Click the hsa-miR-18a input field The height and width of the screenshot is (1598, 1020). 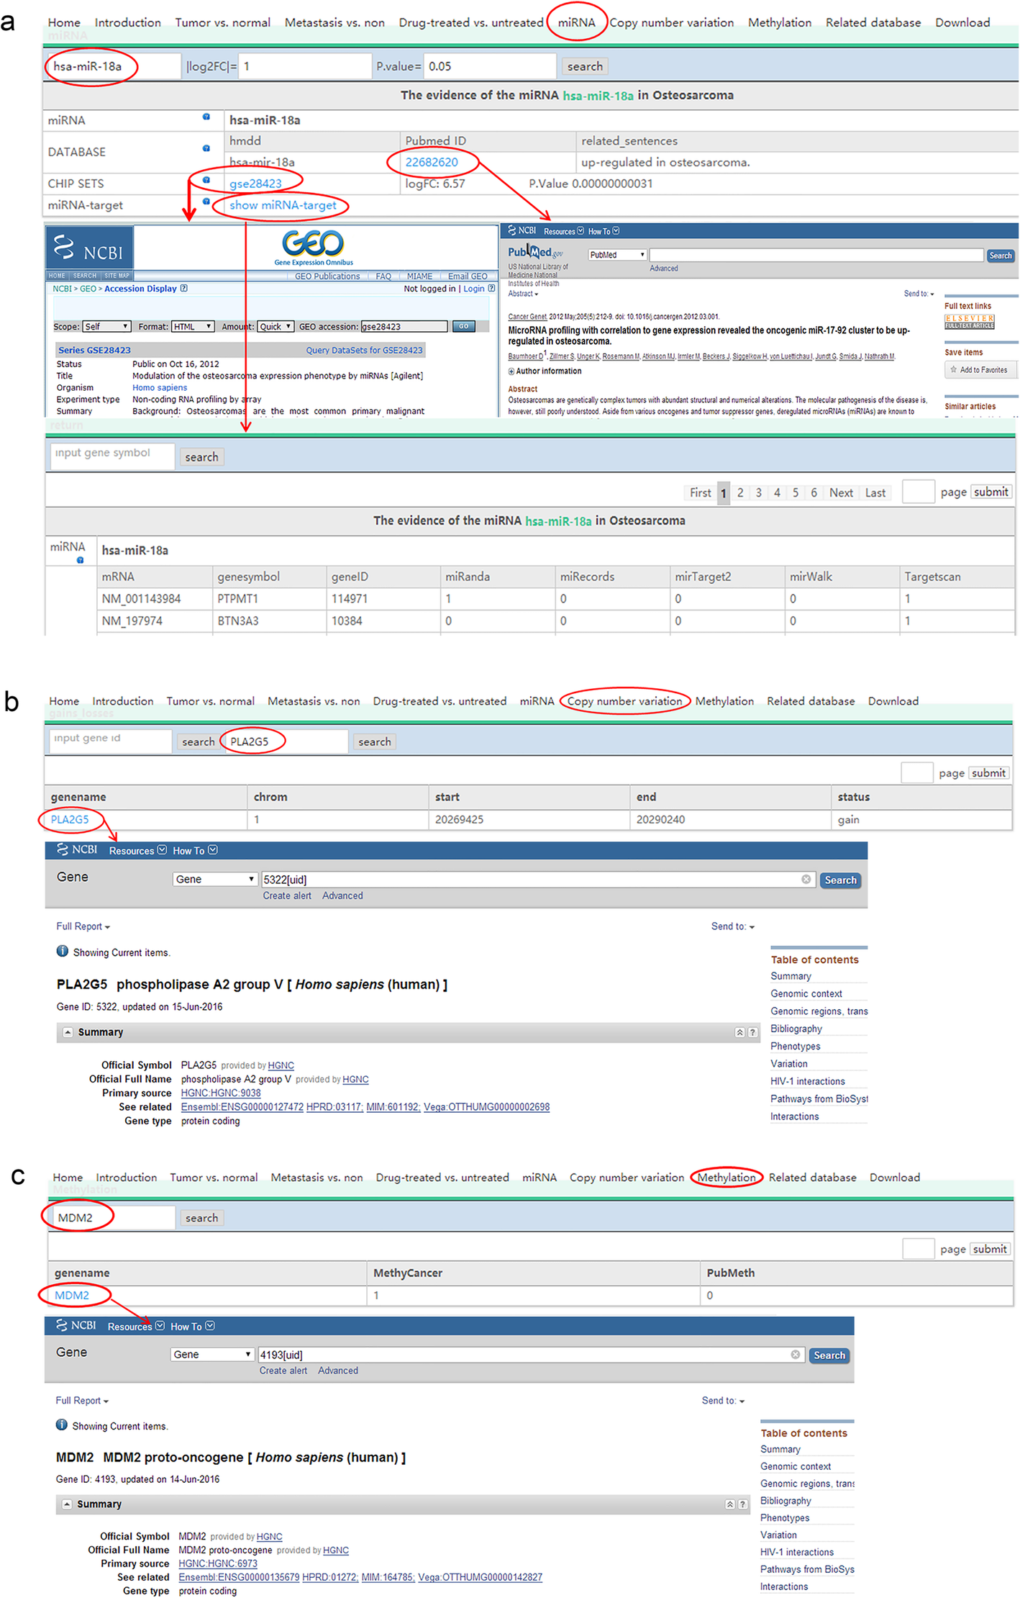114,66
